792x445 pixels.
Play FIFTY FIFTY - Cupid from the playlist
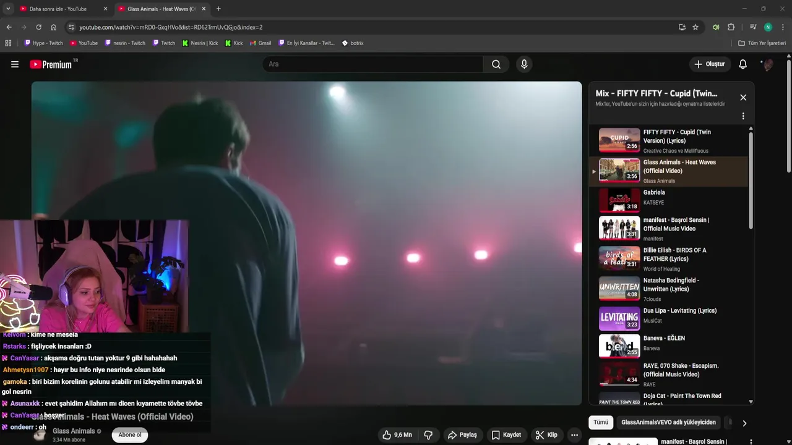[x=668, y=141]
